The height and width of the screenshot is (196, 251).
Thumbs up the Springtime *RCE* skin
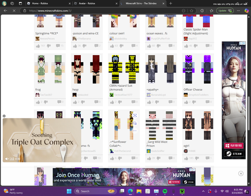[x=38, y=46]
